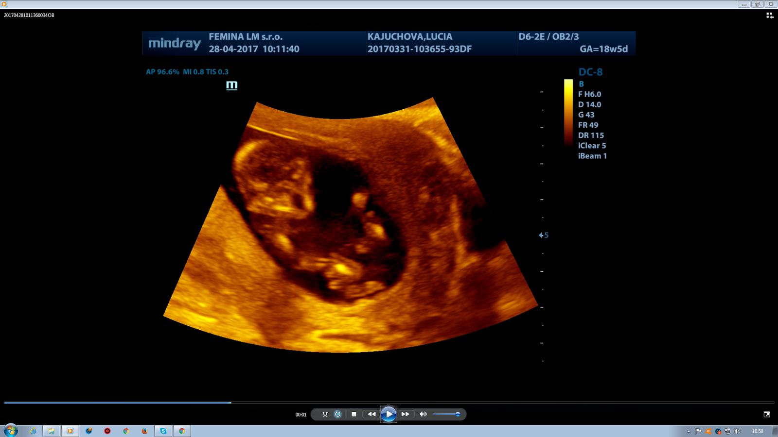Open Internet Explorer from the taskbar

tap(33, 431)
